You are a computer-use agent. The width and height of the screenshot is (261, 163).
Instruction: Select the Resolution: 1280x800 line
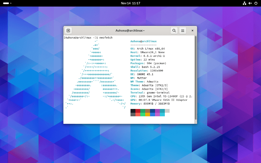point(147,71)
